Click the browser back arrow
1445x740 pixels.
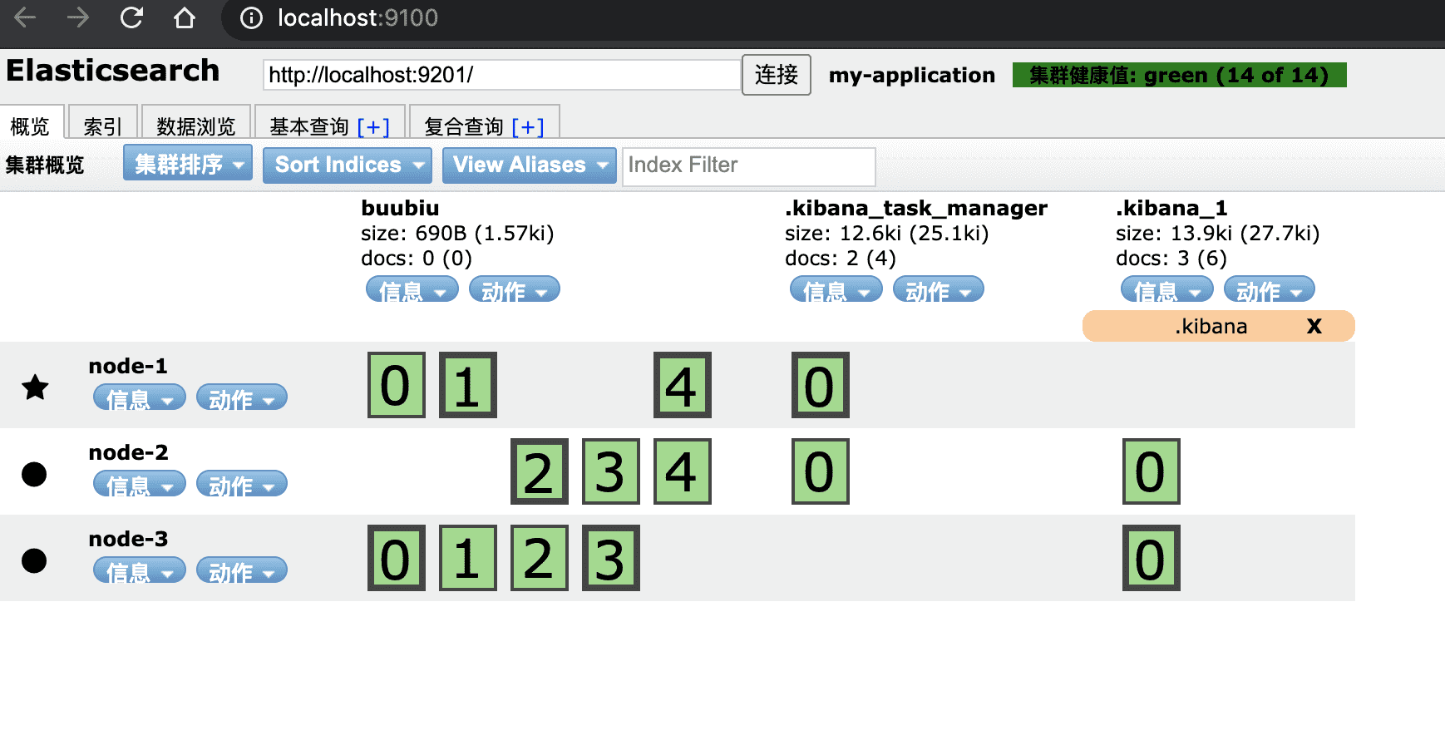tap(25, 17)
